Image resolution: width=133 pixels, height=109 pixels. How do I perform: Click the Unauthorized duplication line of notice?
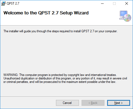tap(65, 78)
